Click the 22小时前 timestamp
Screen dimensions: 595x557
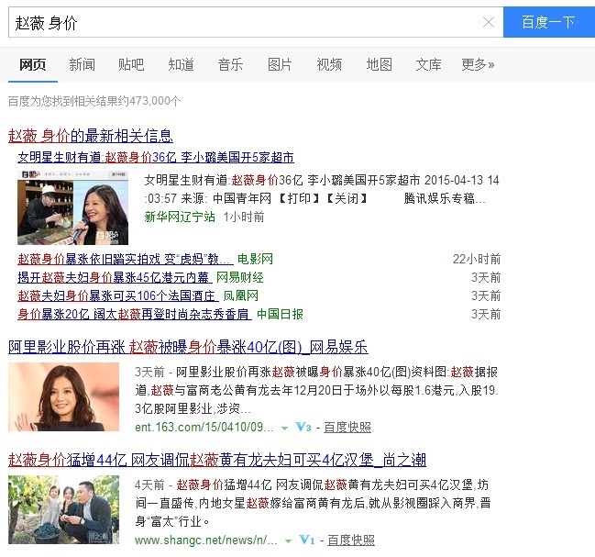[x=477, y=259]
